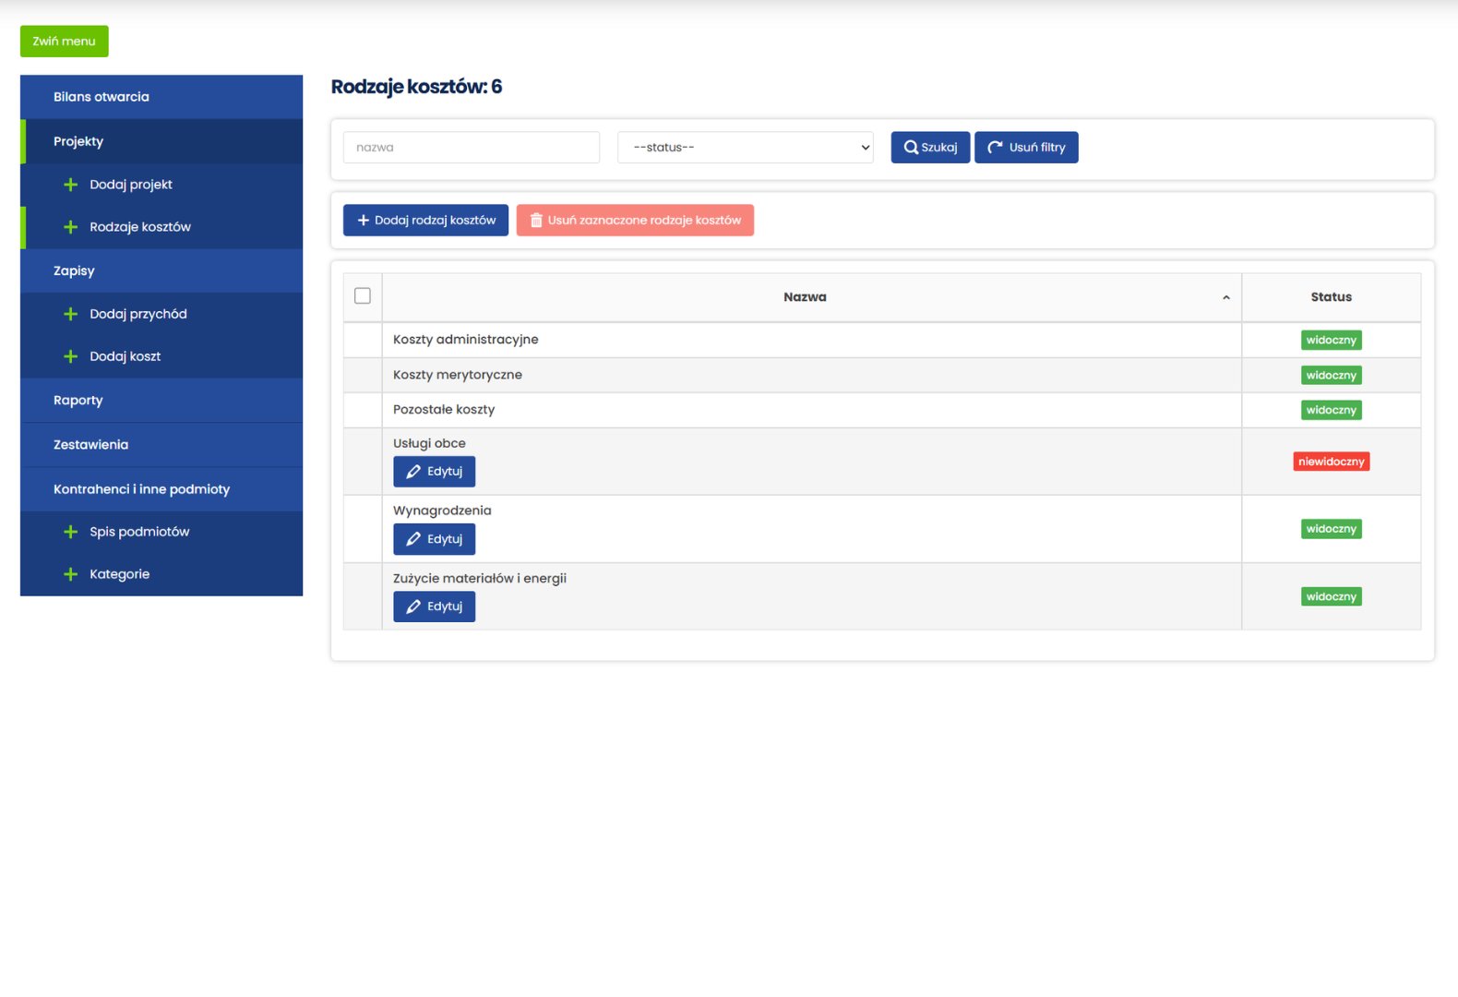Go to Raporty in the sidebar

click(x=78, y=401)
